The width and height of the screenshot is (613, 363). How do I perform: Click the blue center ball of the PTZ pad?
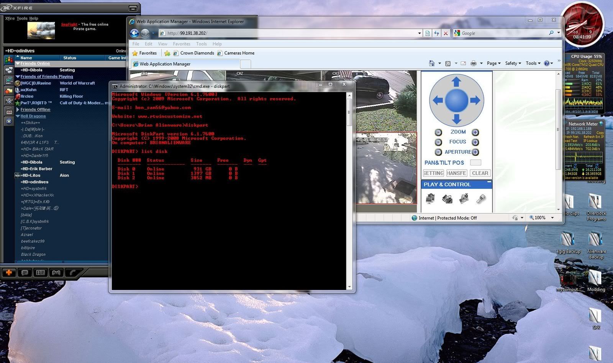point(456,100)
